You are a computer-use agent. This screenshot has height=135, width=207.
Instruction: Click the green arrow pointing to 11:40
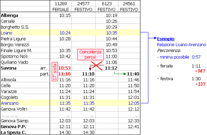(x=120, y=73)
